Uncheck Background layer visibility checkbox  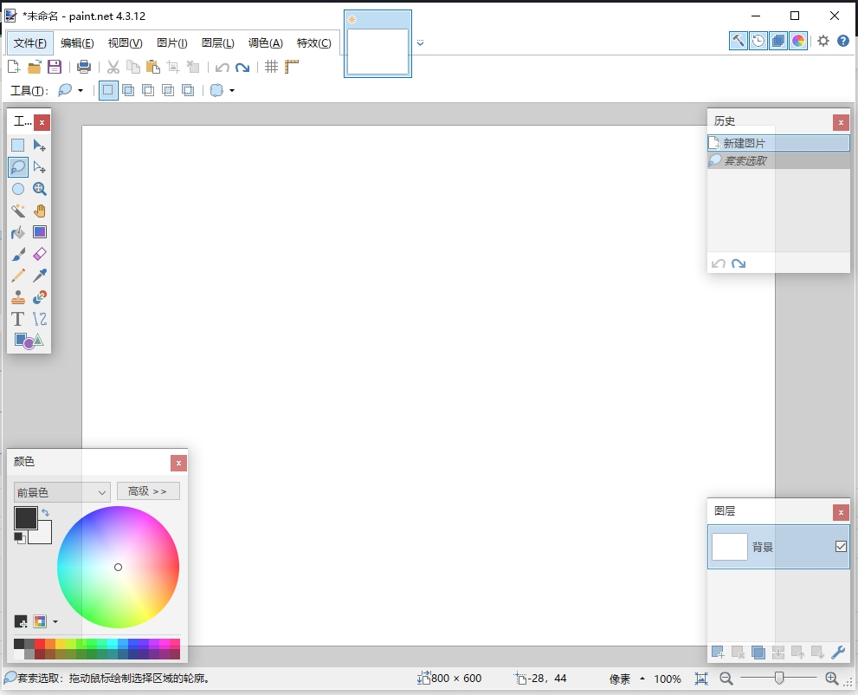[x=841, y=546]
